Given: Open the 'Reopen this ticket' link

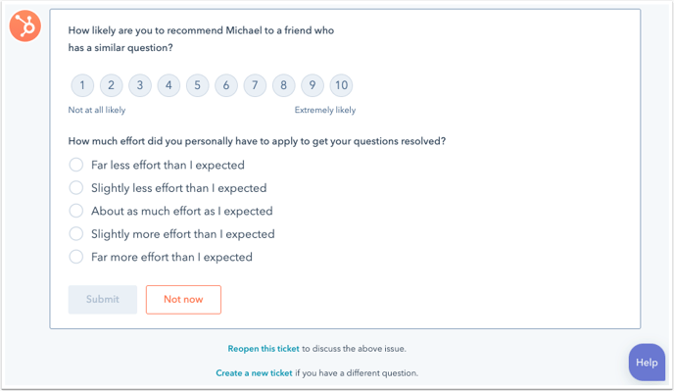Looking at the screenshot, I should 264,349.
